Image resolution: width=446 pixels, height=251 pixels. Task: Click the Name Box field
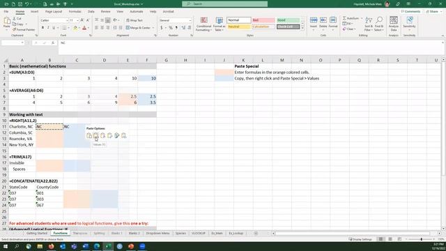click(x=13, y=43)
